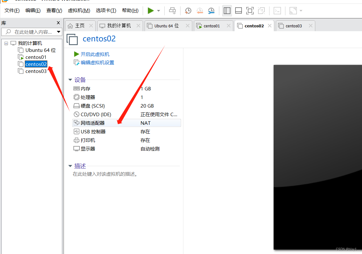Select 我的计算机 in the library tree
The height and width of the screenshot is (254, 362).
click(x=30, y=43)
